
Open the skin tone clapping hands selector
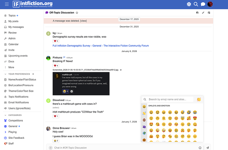click(199, 99)
